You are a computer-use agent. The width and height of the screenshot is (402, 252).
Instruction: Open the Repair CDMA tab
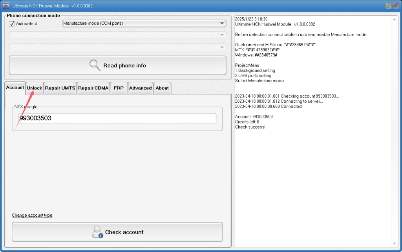tap(93, 88)
